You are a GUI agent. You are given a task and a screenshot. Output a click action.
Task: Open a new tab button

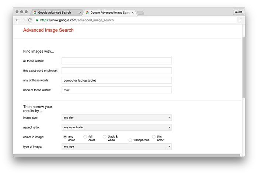coord(141,13)
